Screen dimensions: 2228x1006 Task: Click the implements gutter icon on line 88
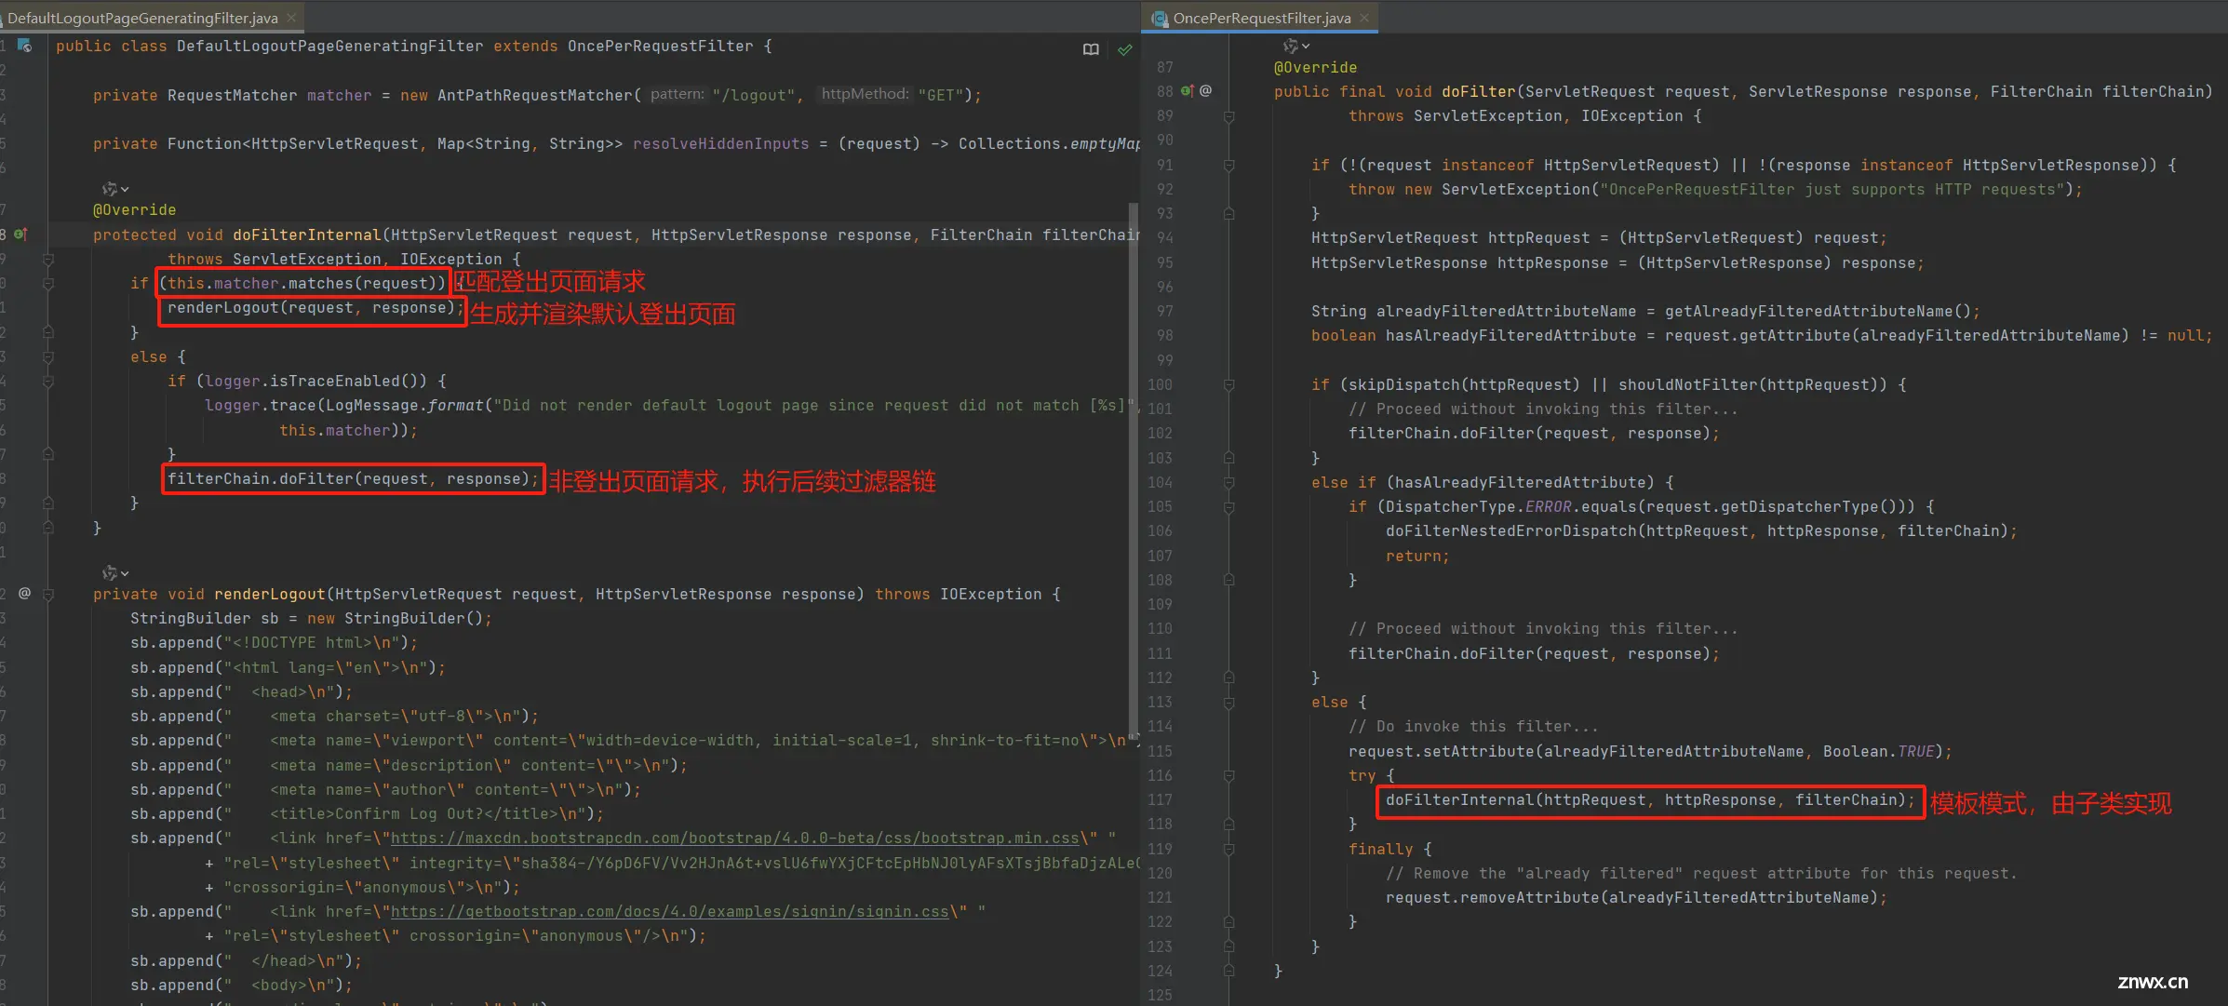[x=1188, y=91]
